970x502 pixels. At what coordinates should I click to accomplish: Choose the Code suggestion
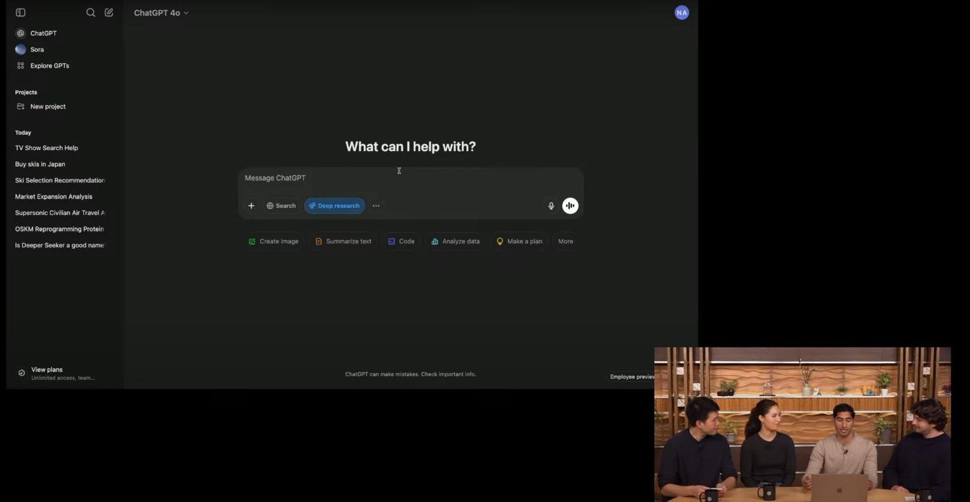pos(401,242)
